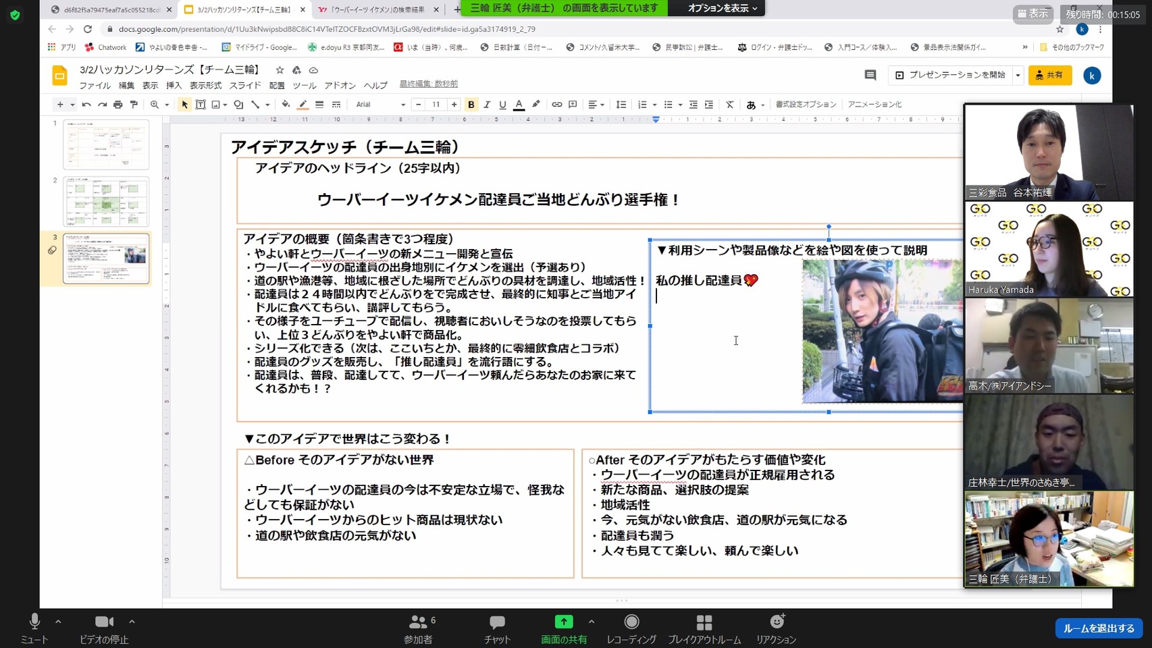This screenshot has width=1152, height=648.
Task: Open line spacing options
Action: point(621,105)
